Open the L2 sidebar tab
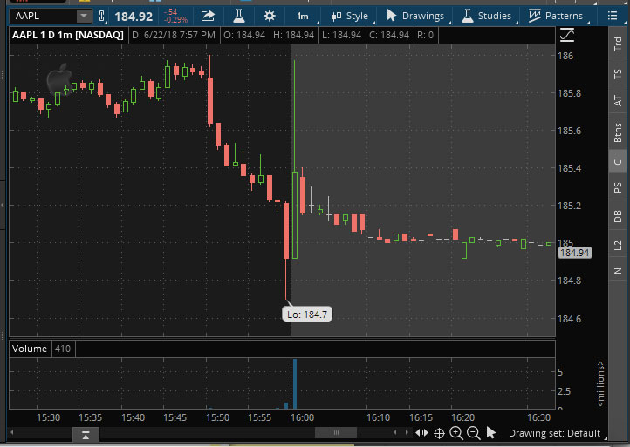630x447 pixels. (618, 244)
